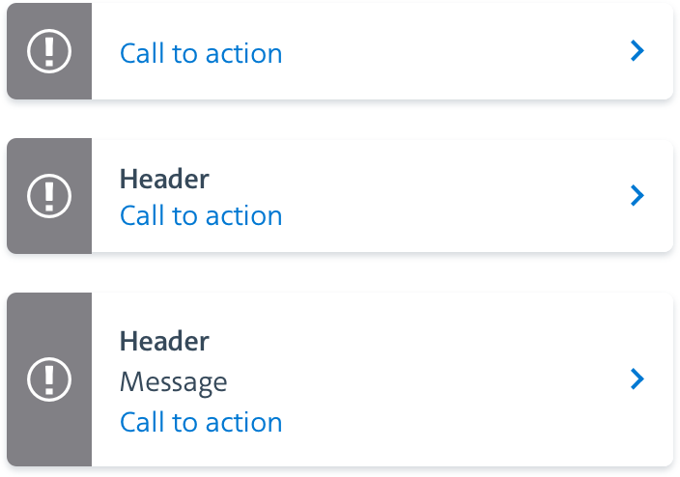Screen dimensions: 680x477
Task: Click the Header title above Message
Action: [164, 341]
